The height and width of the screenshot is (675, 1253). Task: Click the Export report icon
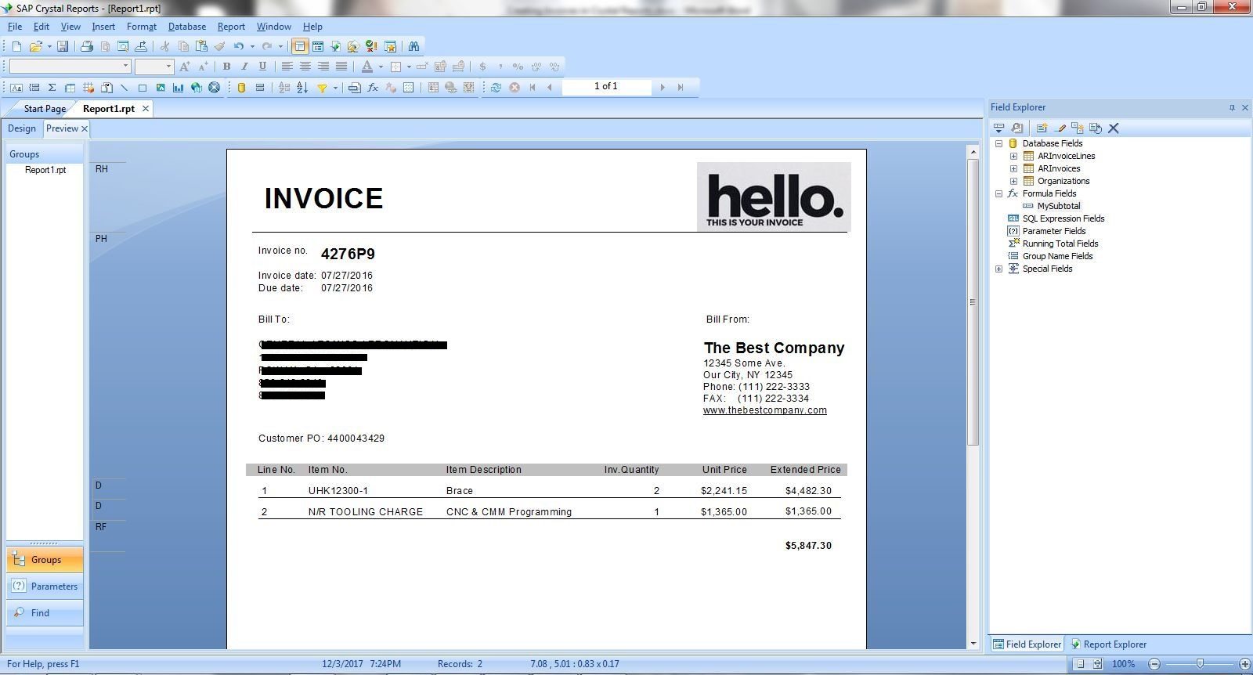point(141,46)
